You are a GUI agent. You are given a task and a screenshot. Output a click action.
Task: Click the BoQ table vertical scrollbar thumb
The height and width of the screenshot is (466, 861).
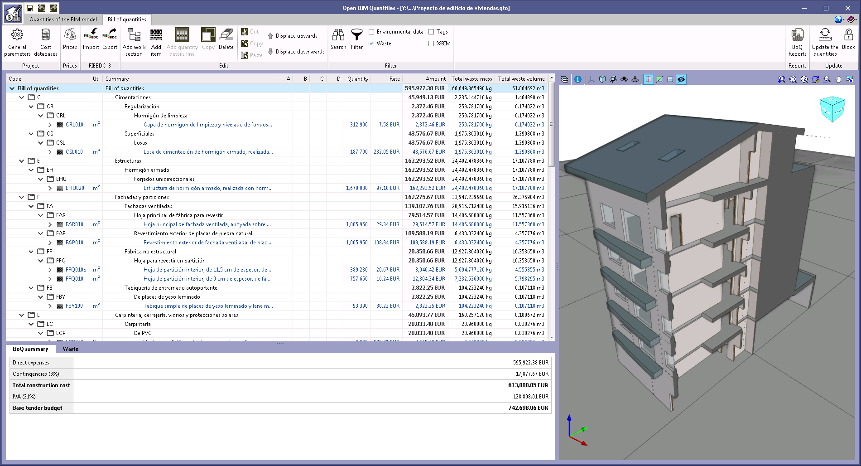pos(551,124)
